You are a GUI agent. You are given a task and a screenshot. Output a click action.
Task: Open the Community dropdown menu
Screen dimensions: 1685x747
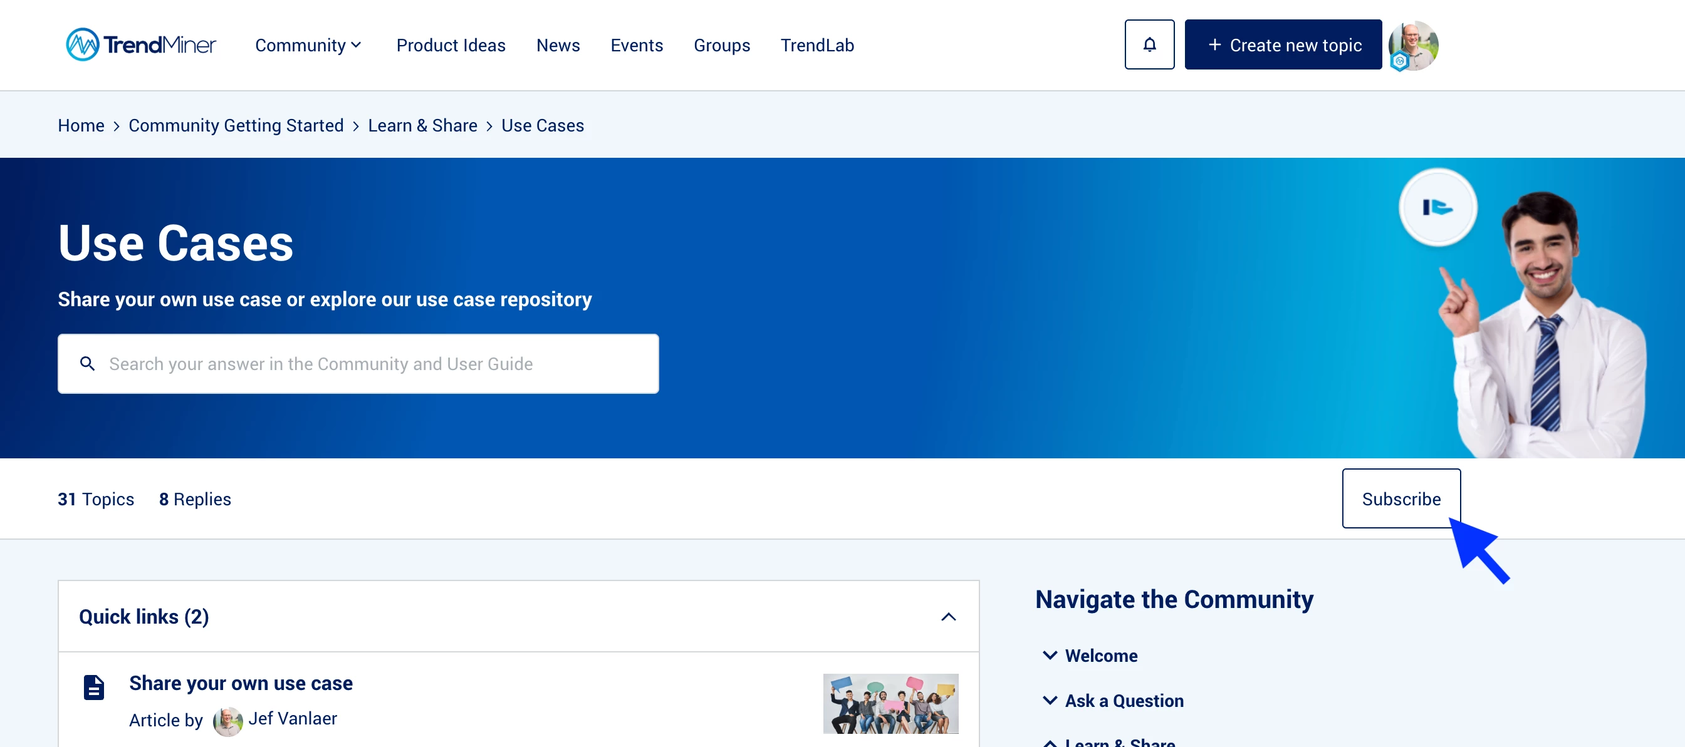click(x=308, y=45)
